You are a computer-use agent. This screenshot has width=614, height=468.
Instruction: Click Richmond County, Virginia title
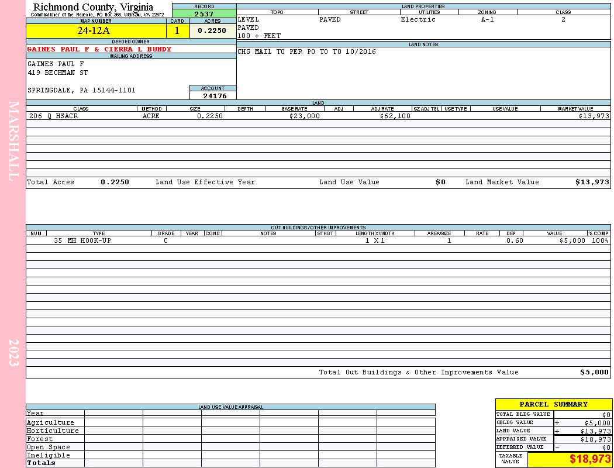[93, 7]
